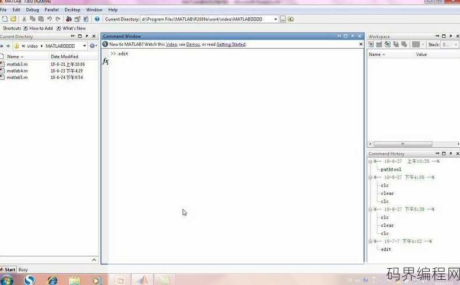Click the Save workspace icon
Image resolution: width=460 pixels, height=285 pixels.
(396, 44)
